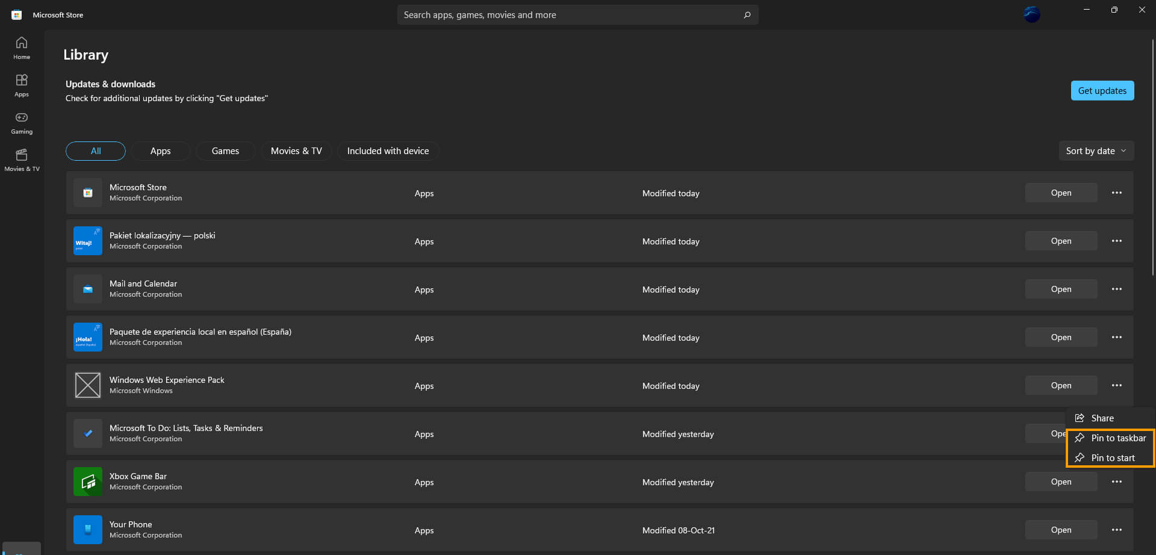Click the Microsoft Store app icon in list
Screen dimensions: 1156x555
[88, 193]
